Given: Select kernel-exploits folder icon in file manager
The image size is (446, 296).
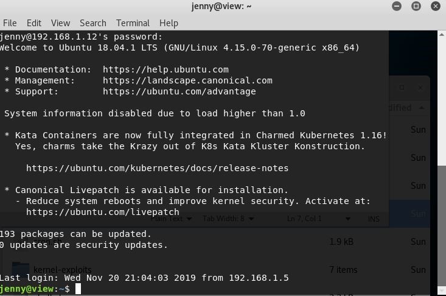Looking at the screenshot, I should pos(21,269).
